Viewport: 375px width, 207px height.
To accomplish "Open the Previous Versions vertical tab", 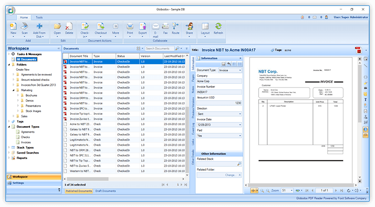I will point(193,108).
